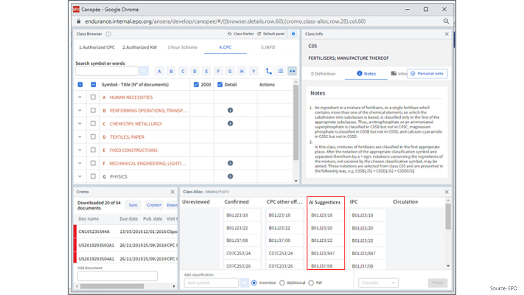Viewport: 524px width, 295px height.
Task: Click the tree hierarchy view icon
Action: (268, 71)
